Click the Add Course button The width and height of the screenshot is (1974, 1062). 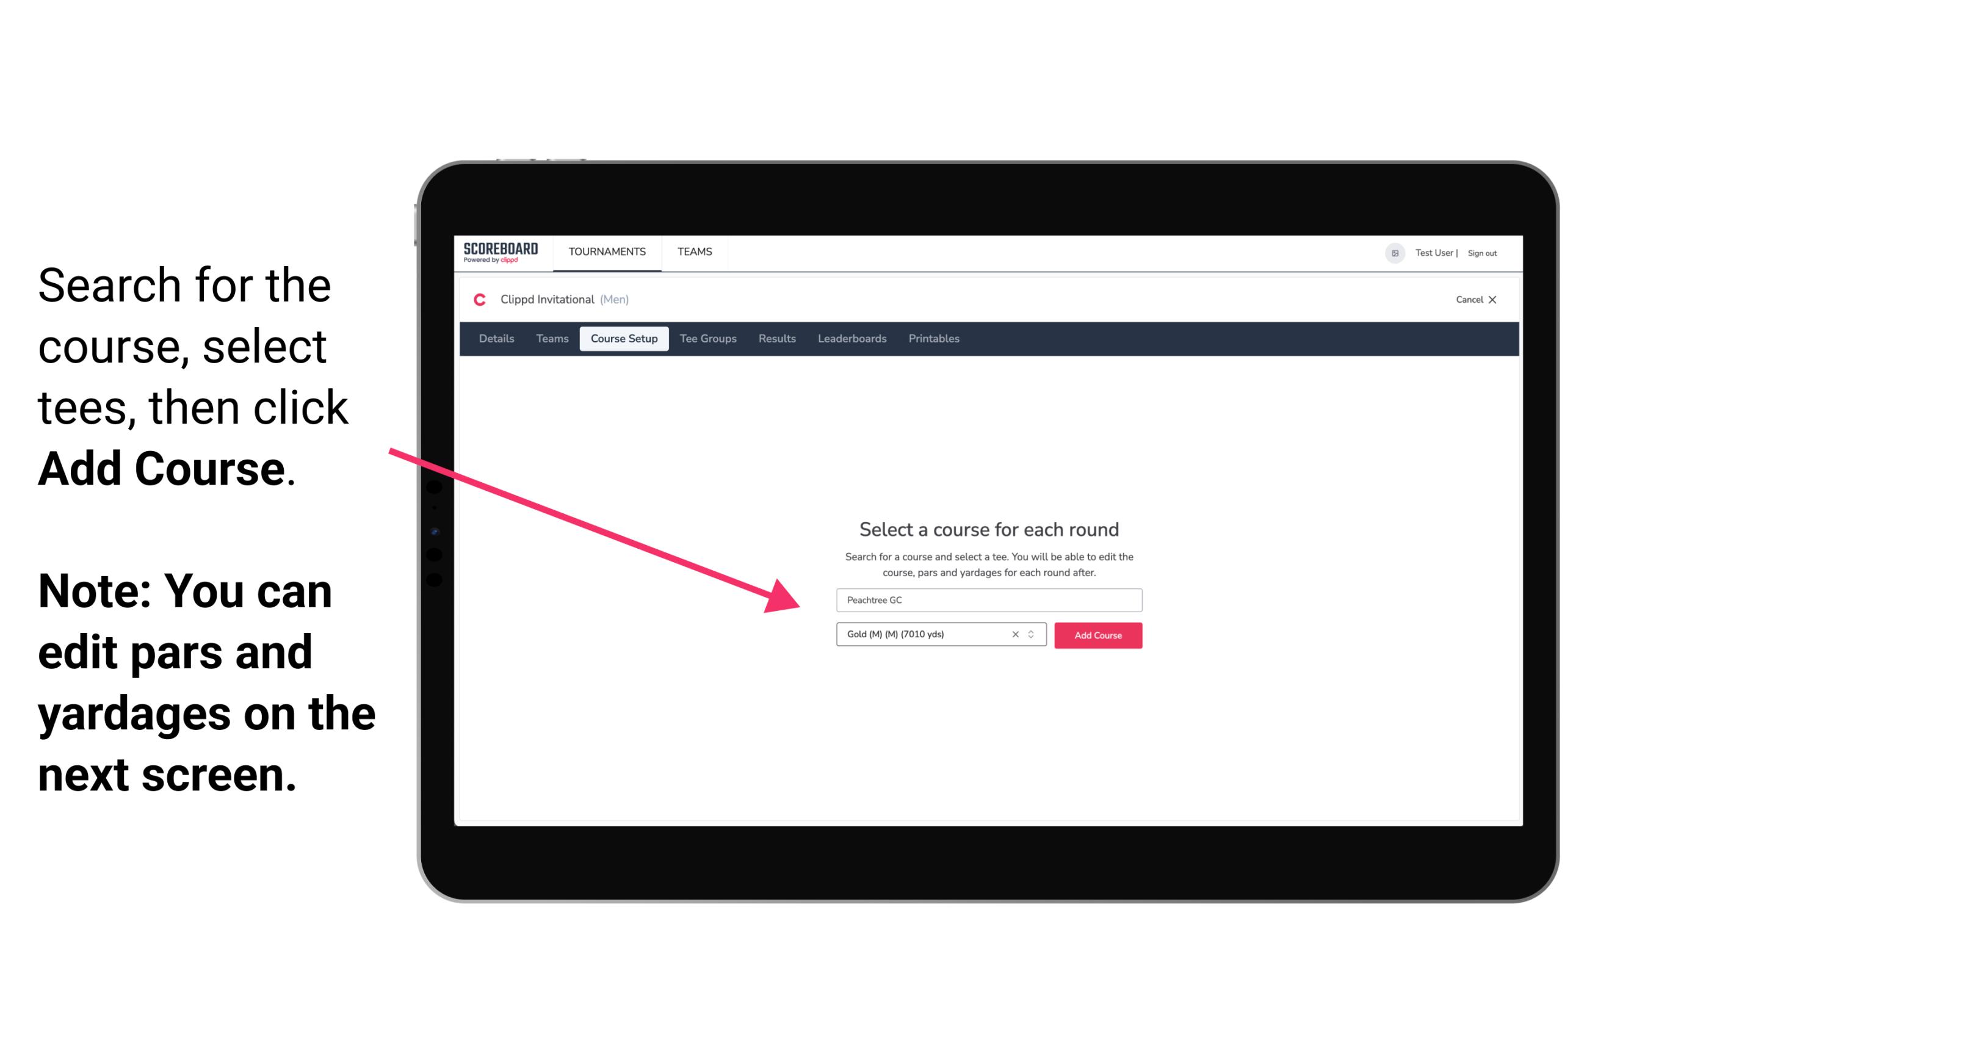click(x=1096, y=635)
